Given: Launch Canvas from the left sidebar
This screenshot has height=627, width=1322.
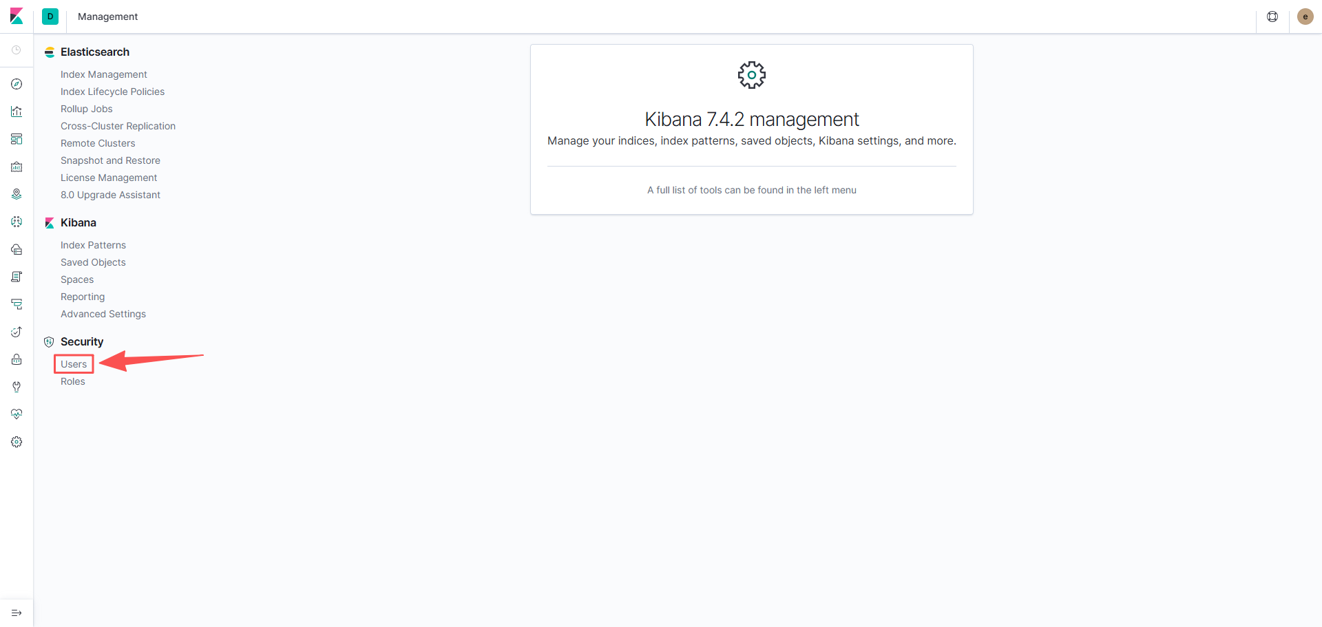Looking at the screenshot, I should pos(17,167).
